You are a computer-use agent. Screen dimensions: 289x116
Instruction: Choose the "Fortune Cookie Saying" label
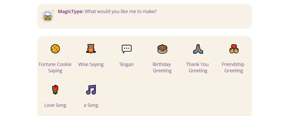click(x=55, y=67)
